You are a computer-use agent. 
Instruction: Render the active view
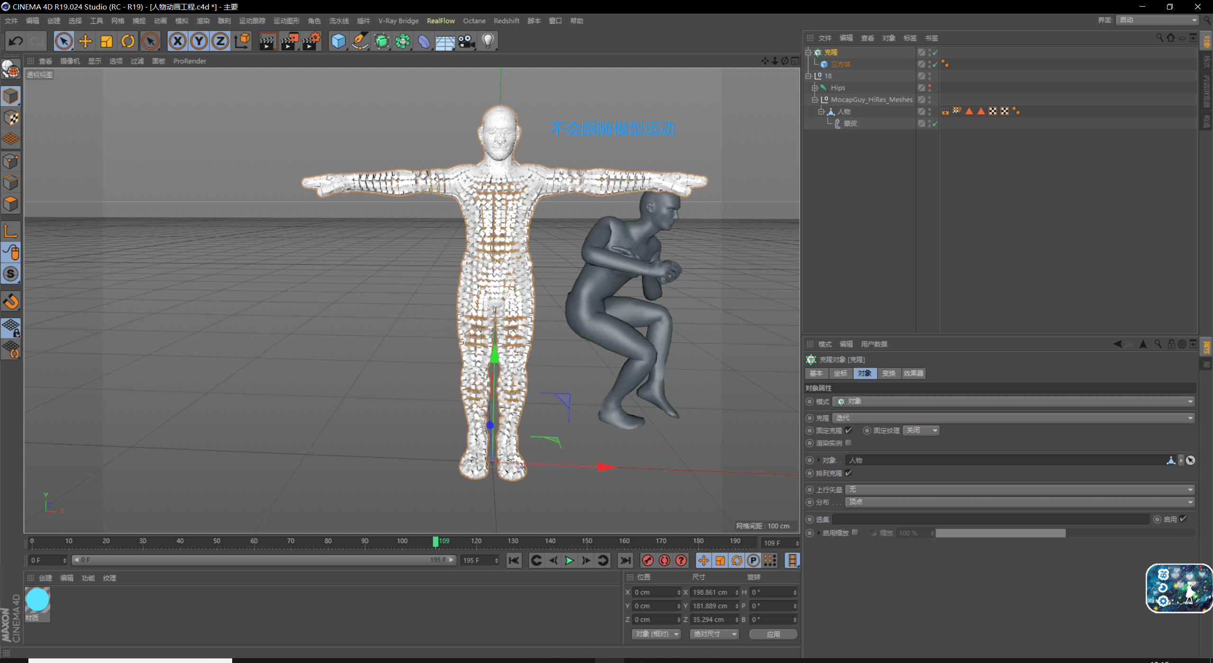pos(268,41)
